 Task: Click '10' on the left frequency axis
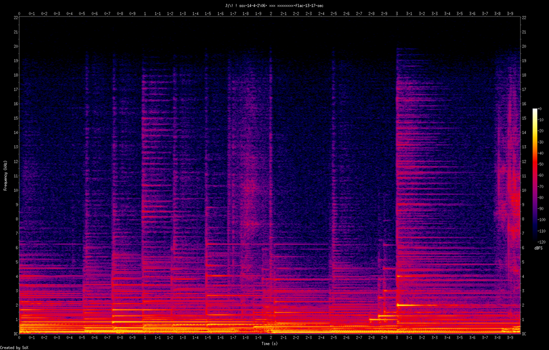tap(15, 190)
